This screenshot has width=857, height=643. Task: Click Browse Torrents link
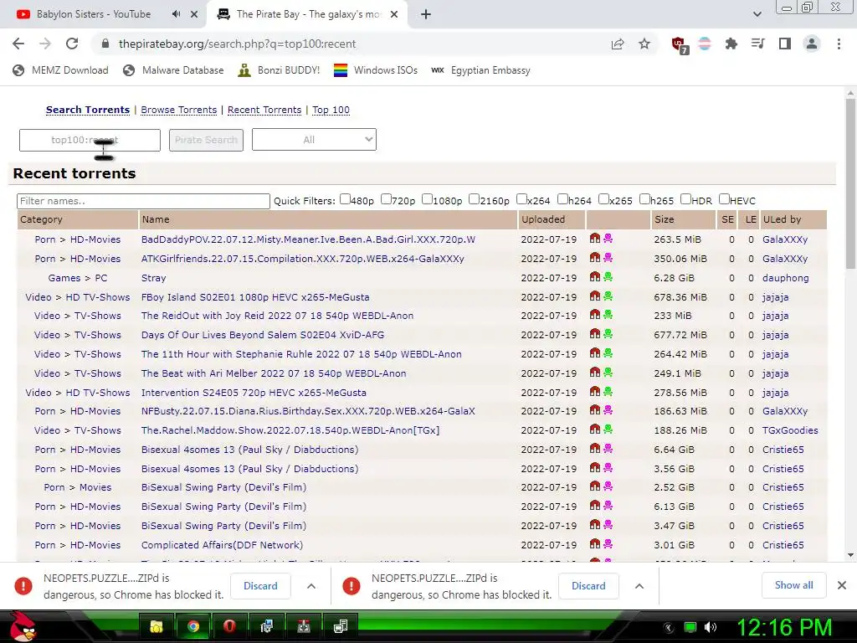(179, 110)
